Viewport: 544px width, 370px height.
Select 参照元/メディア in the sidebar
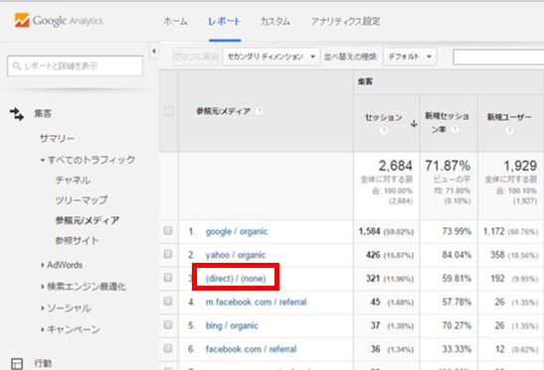[88, 220]
